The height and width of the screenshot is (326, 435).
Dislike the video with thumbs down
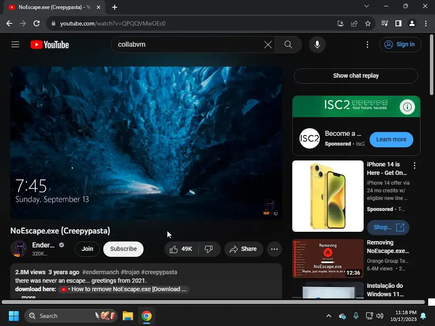[209, 249]
